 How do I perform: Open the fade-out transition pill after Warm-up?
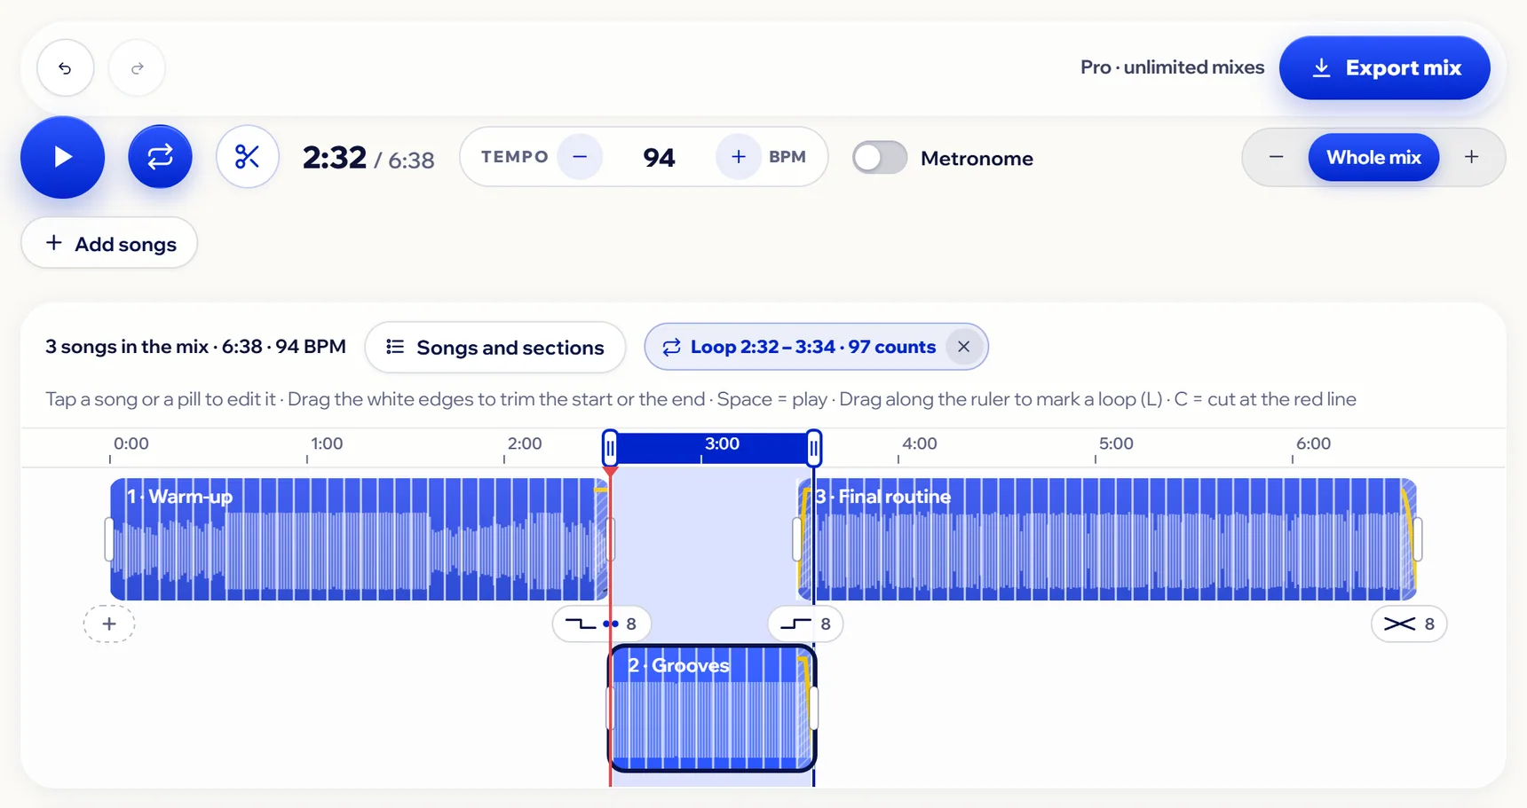[601, 624]
